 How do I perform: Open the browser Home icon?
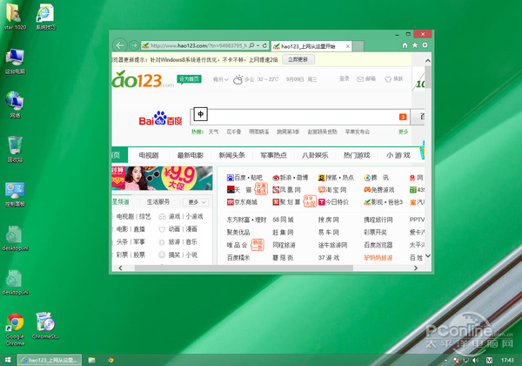(x=405, y=45)
